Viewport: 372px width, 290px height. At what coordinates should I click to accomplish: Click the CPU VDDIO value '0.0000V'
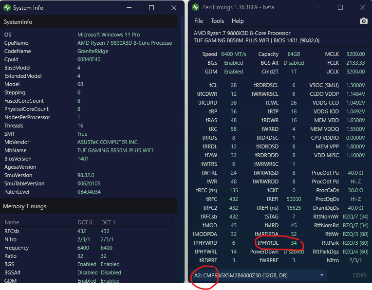[355, 138]
